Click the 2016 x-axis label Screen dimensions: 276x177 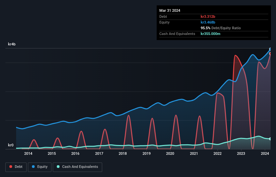coord(75,153)
